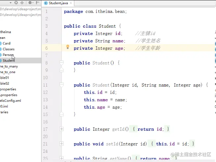Click the first D:\develop\ideaproject path row
This screenshot has width=216, height=162.
pos(20,9)
